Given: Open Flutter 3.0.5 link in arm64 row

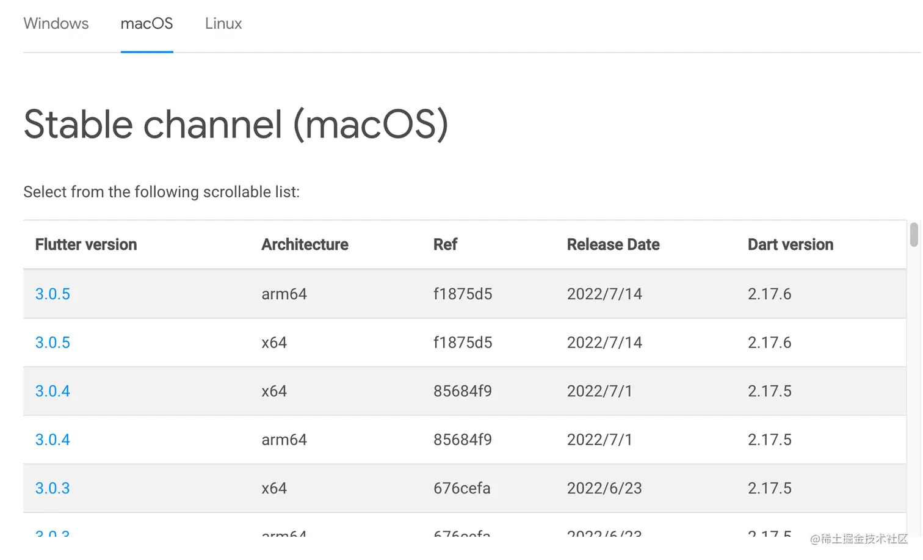Looking at the screenshot, I should tap(52, 294).
